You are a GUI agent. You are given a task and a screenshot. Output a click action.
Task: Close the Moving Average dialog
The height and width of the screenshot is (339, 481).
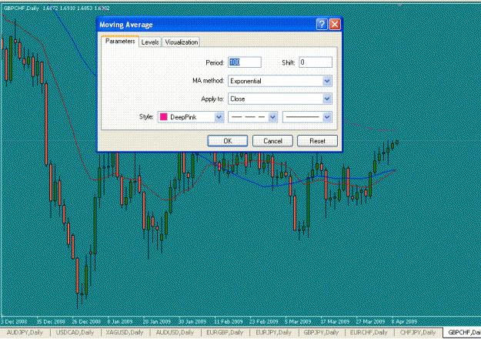335,24
